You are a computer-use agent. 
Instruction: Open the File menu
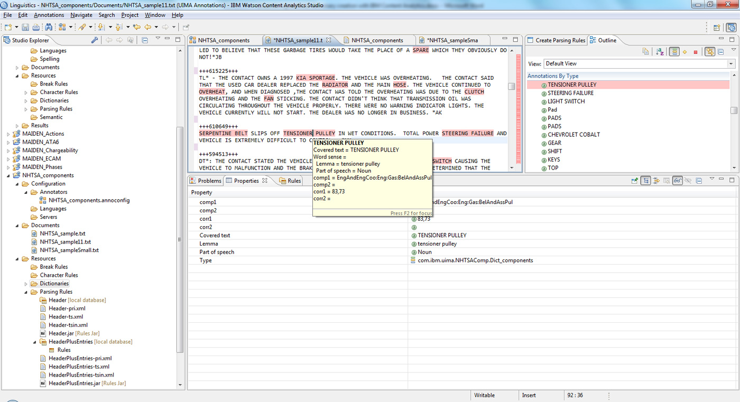tap(7, 15)
